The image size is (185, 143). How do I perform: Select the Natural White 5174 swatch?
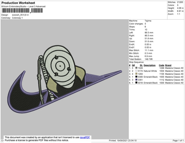136,71
